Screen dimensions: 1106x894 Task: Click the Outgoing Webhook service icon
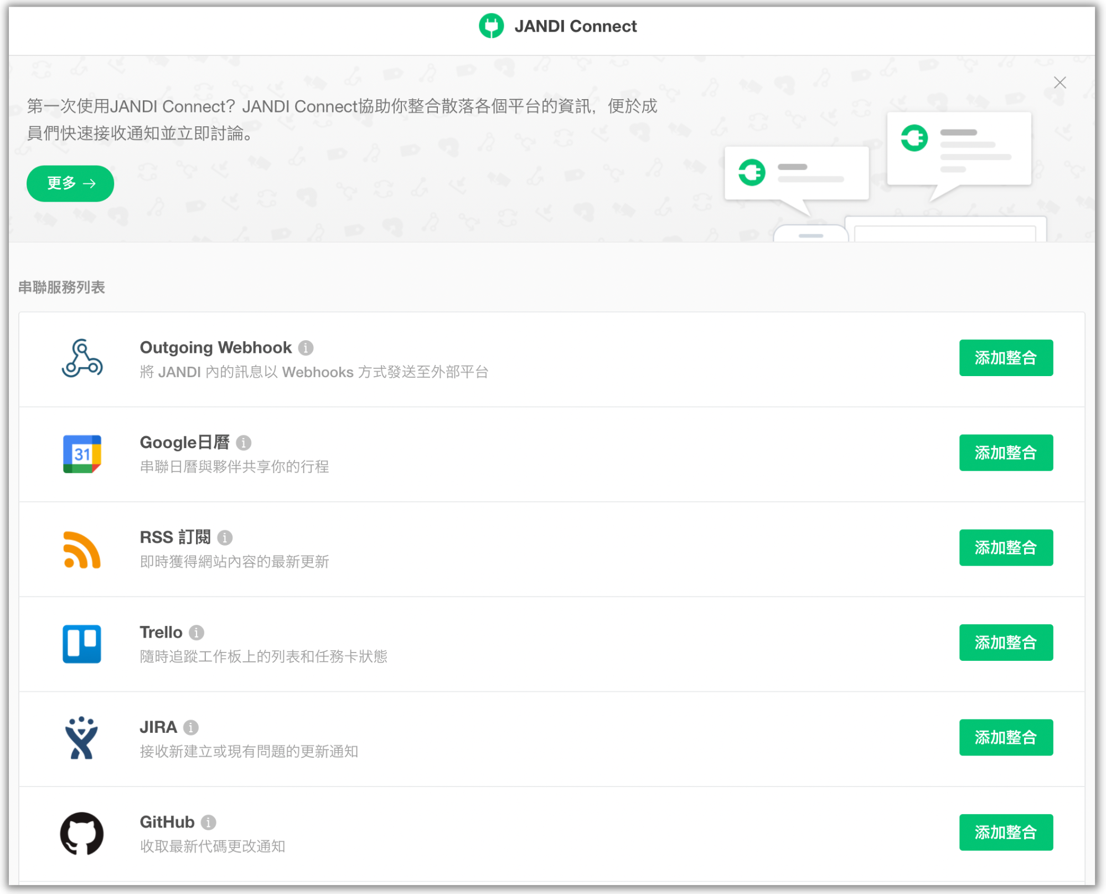coord(82,358)
